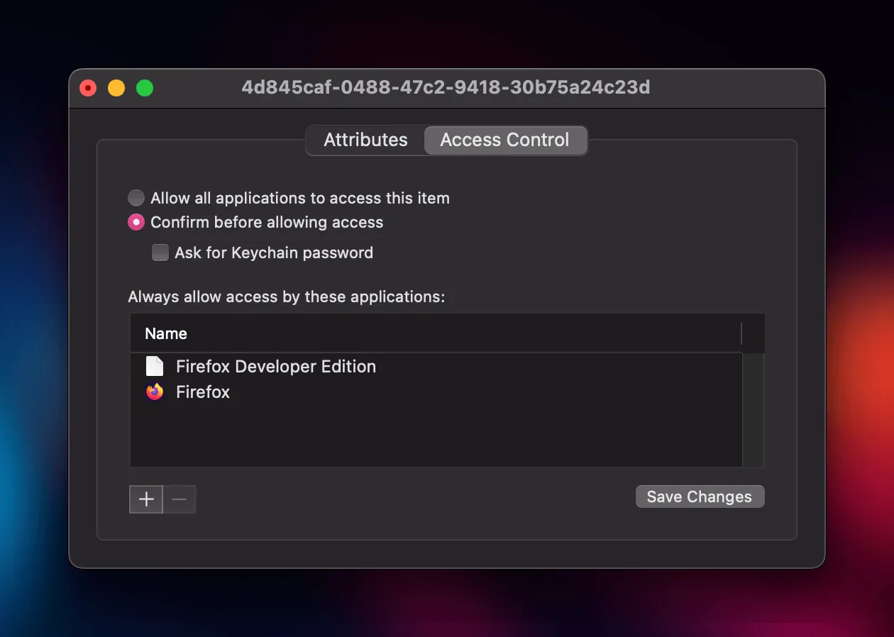The height and width of the screenshot is (637, 894).
Task: Click the applications list vertical scrollbar
Action: point(752,409)
